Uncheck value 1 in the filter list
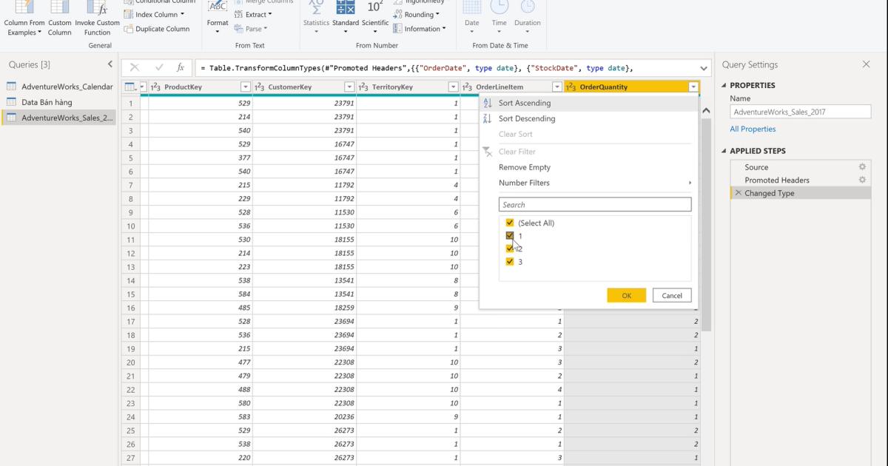The width and height of the screenshot is (888, 466). coord(509,235)
